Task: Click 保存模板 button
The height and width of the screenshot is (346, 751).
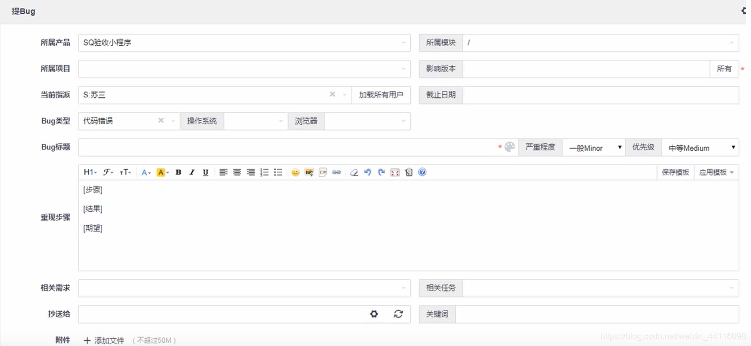Action: [675, 172]
